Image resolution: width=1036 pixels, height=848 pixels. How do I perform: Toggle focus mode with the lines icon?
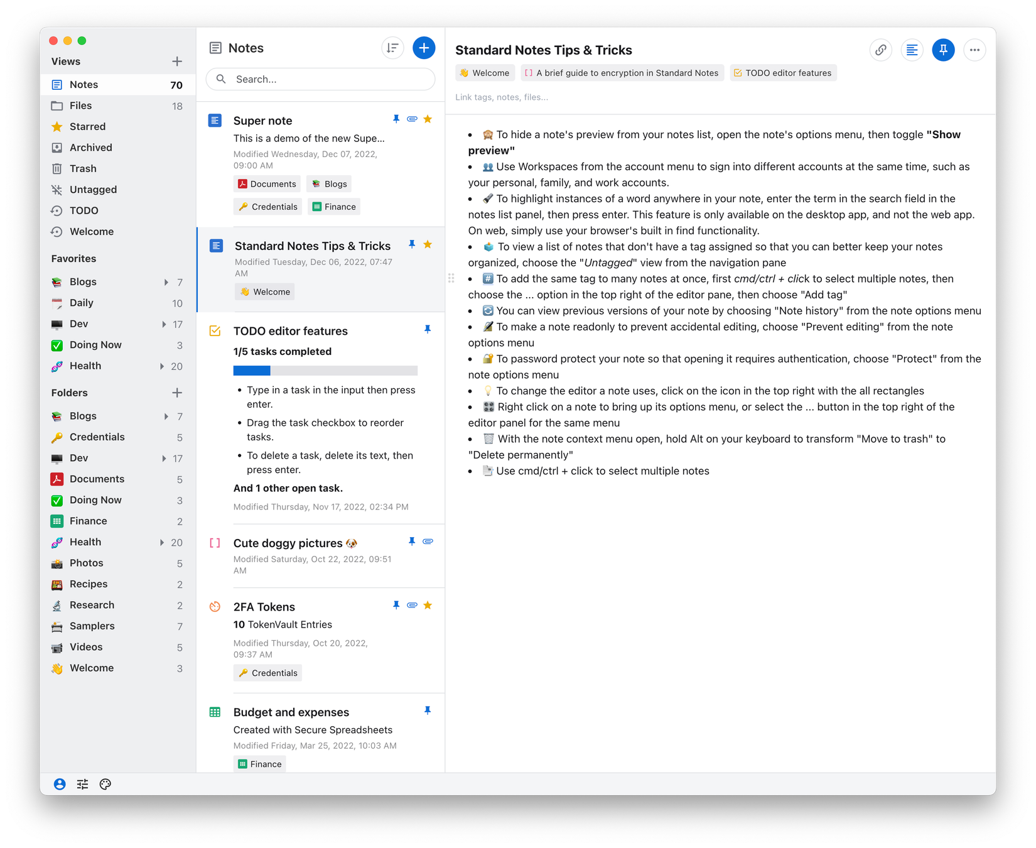(x=912, y=50)
